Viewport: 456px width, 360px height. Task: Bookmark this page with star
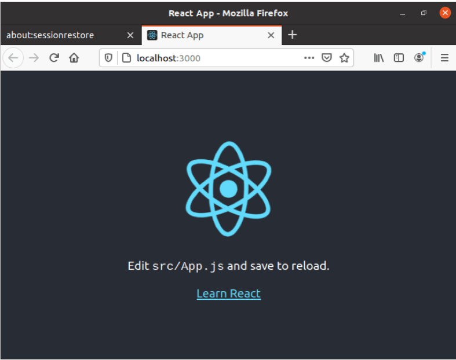click(344, 58)
